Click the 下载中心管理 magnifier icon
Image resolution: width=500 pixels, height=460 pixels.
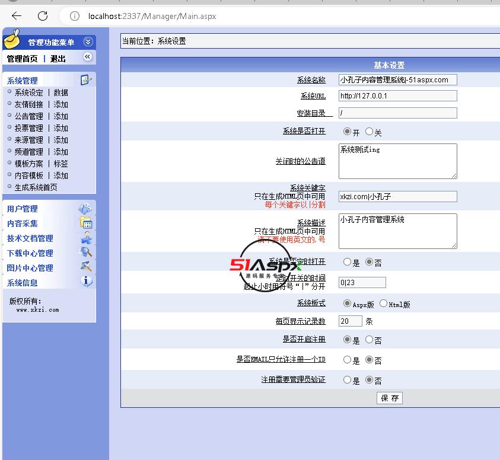coord(85,253)
